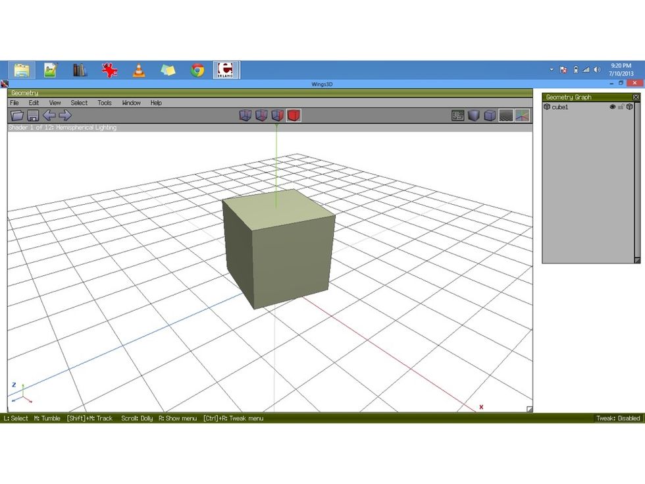Screen dimensions: 645x484
Task: Toggle the axes display icon
Action: tap(522, 115)
